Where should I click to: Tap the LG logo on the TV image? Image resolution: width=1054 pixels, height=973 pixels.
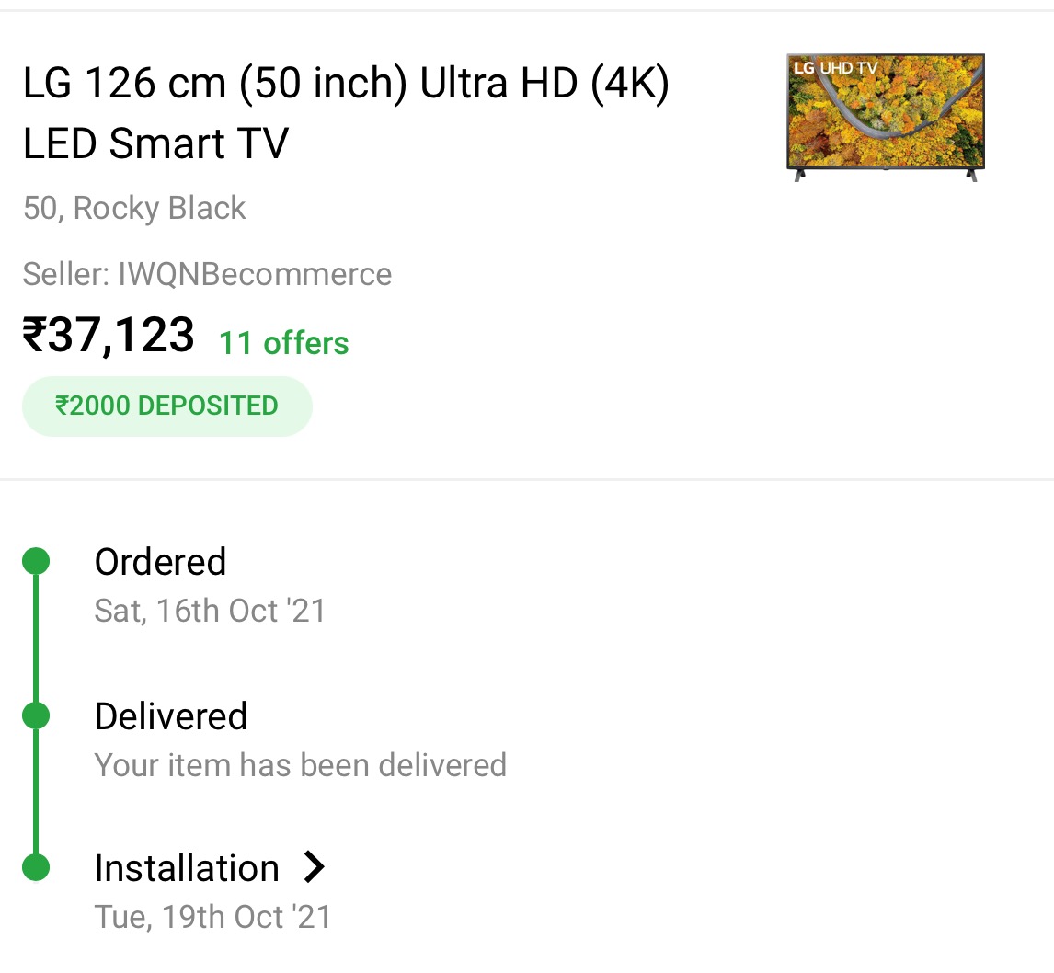coord(804,67)
